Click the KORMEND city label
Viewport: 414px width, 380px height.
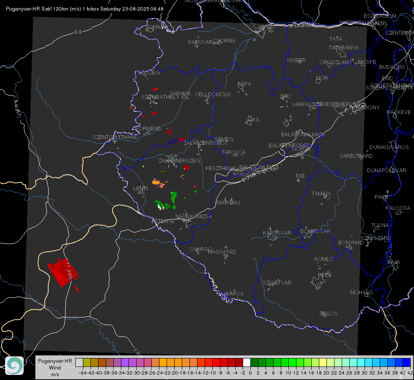click(x=148, y=129)
